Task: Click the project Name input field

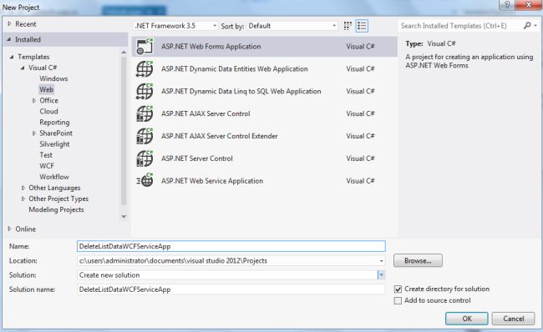Action: point(231,246)
